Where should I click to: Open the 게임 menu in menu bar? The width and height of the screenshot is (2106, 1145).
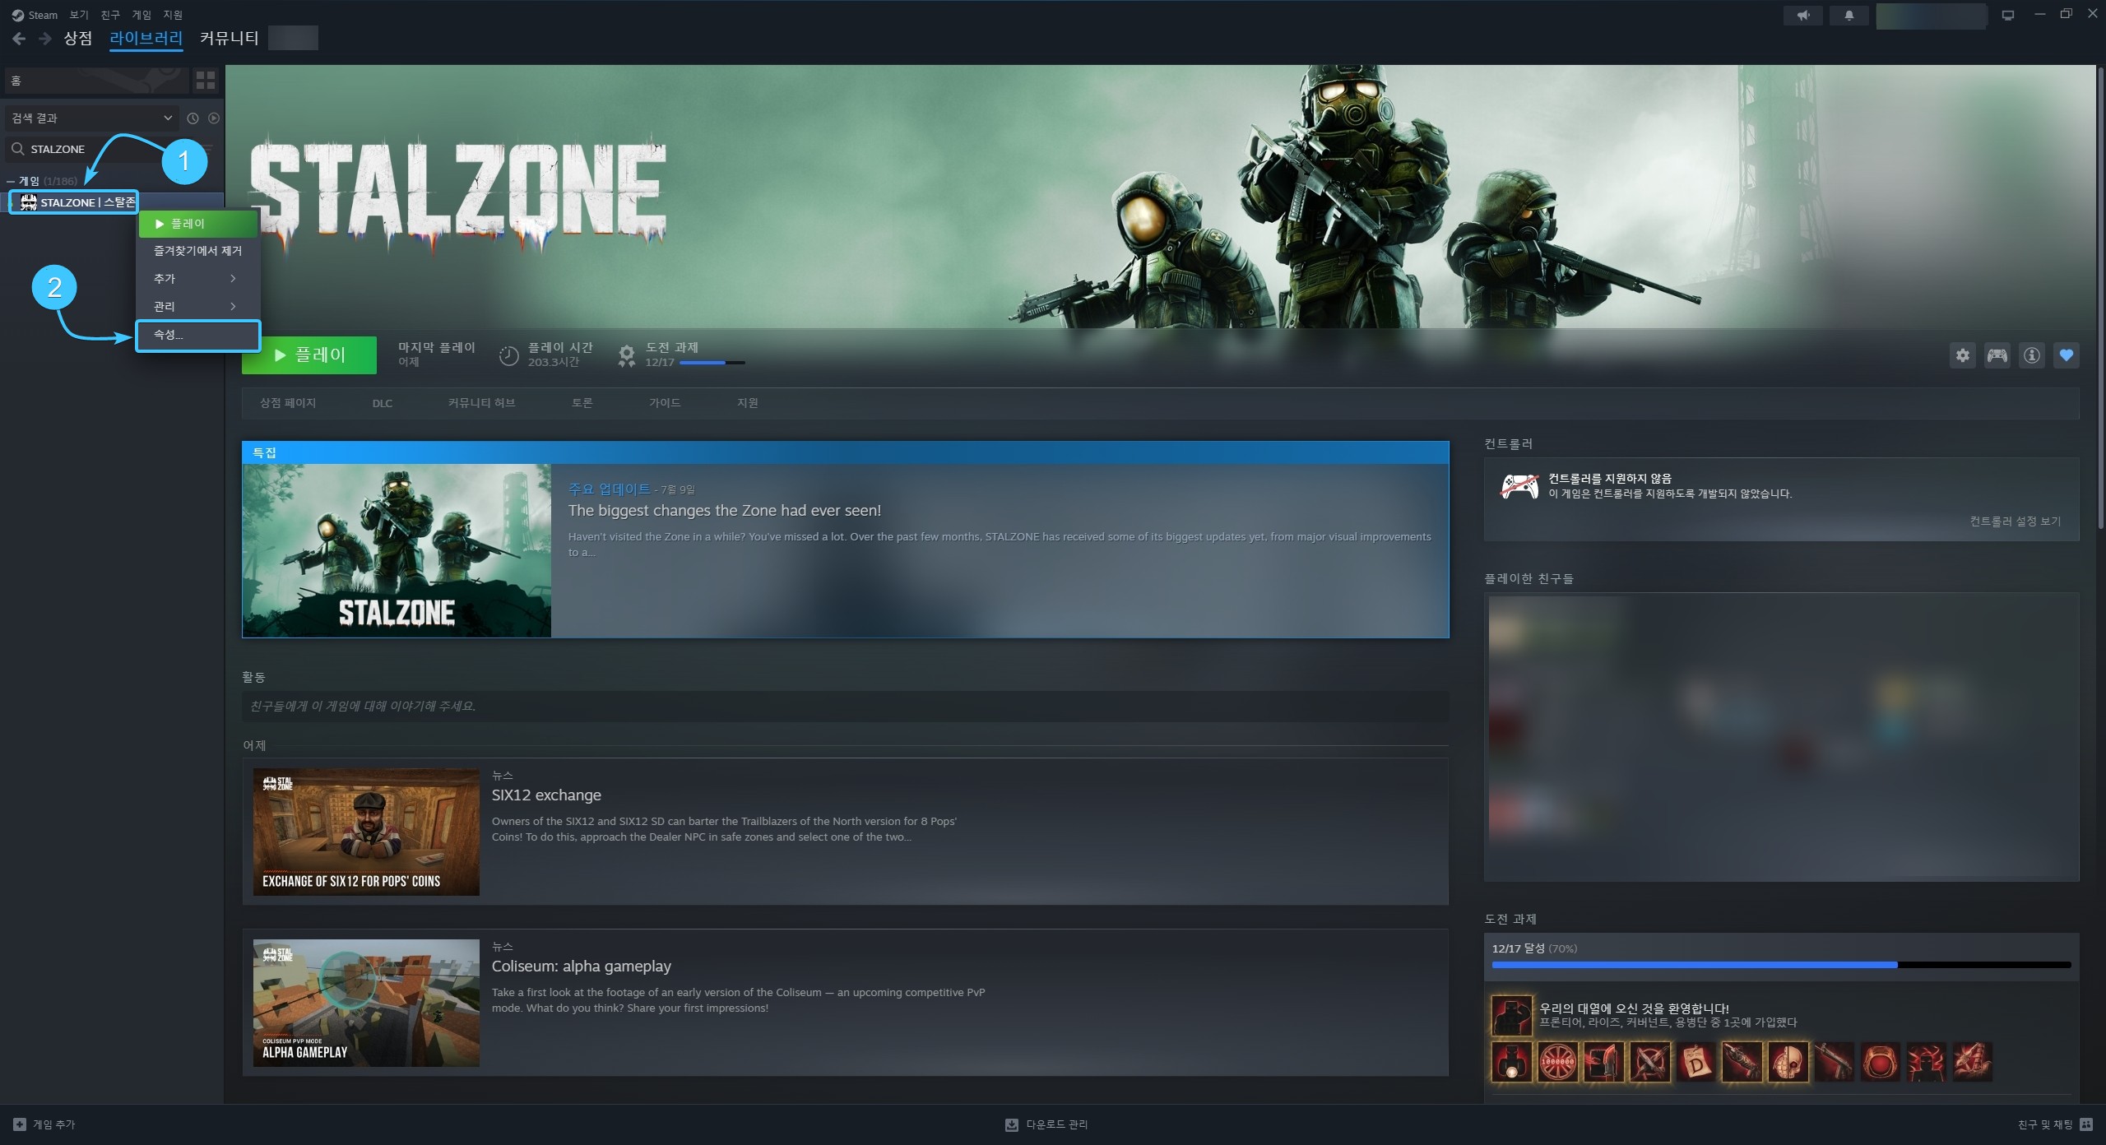coord(141,15)
